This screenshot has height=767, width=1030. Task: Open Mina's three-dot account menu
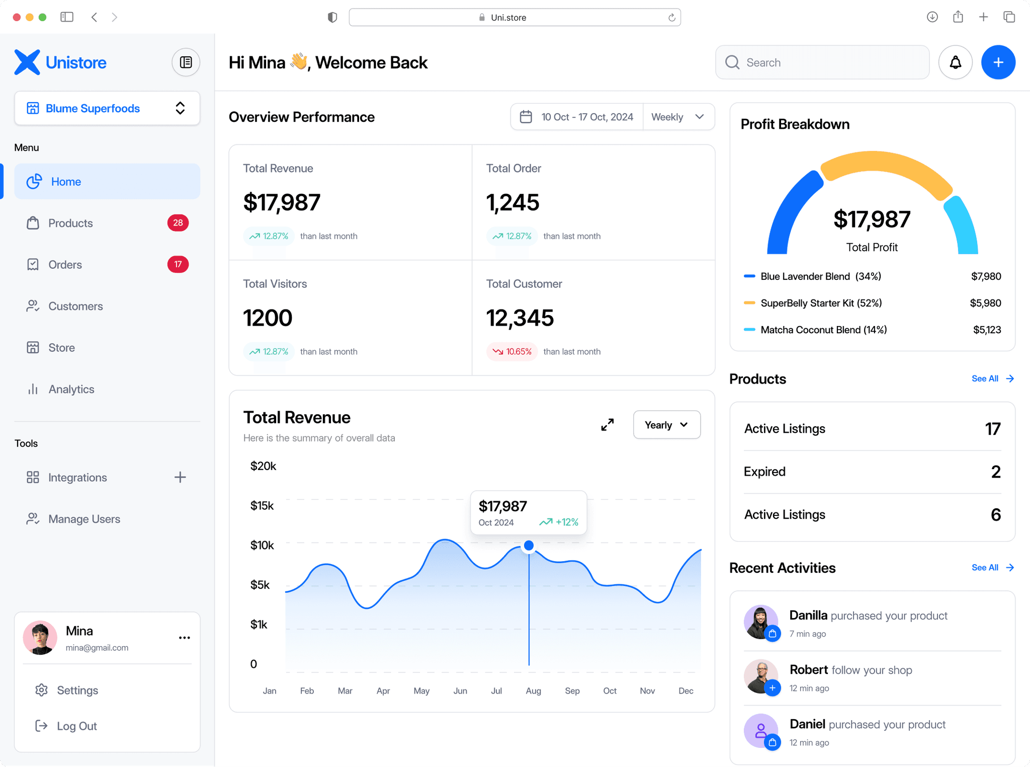(x=185, y=638)
